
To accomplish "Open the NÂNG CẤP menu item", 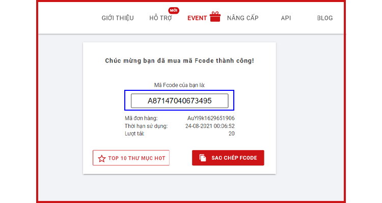I will point(242,18).
